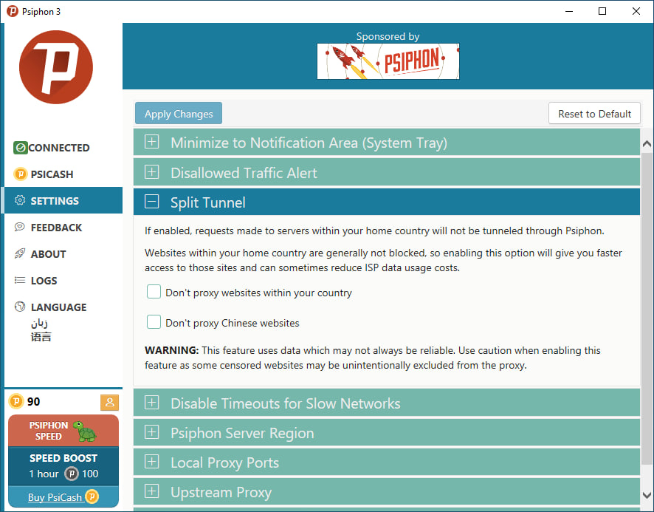The width and height of the screenshot is (654, 512).
Task: Click the Psiphon title bar app icon
Action: [13, 11]
